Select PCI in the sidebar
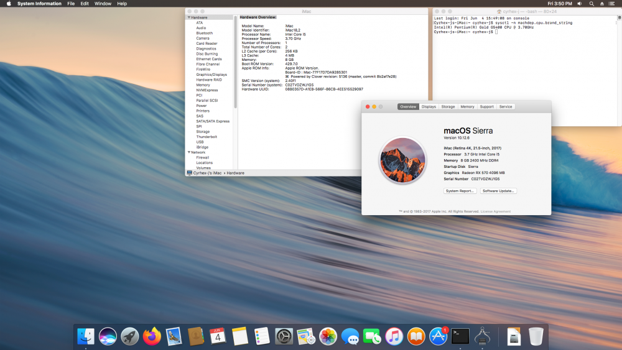Screen dimensions: 622x350 199,96
